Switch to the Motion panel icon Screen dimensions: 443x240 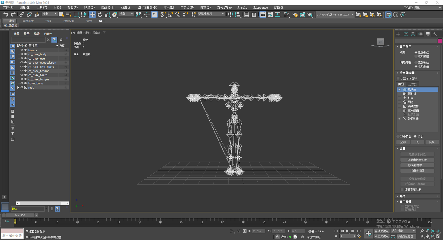pyautogui.click(x=420, y=34)
